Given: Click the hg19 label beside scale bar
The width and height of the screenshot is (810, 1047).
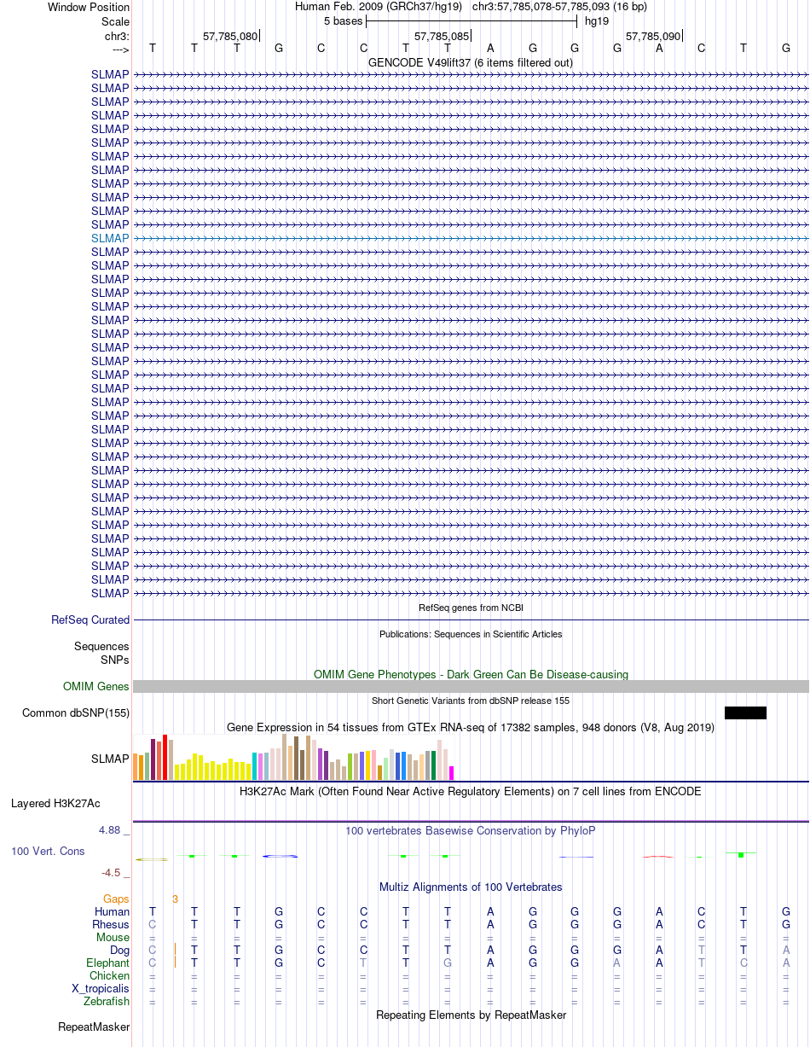Looking at the screenshot, I should point(596,20).
